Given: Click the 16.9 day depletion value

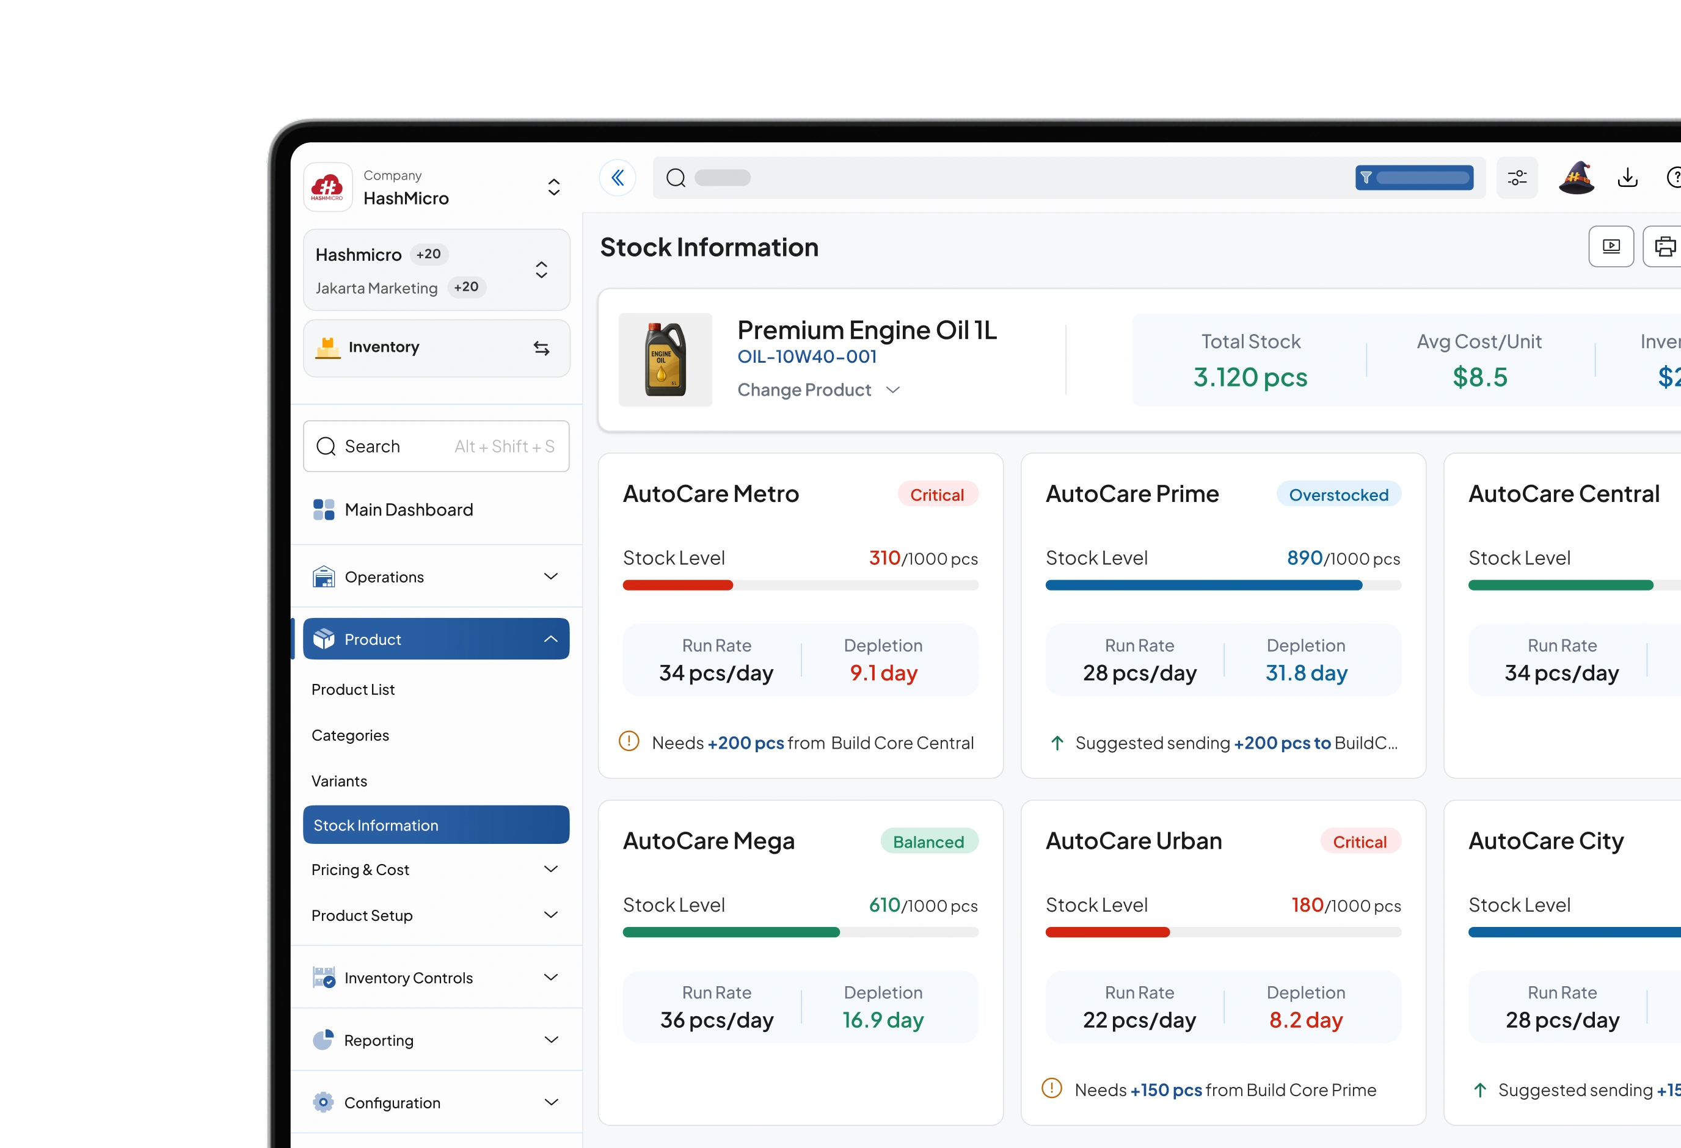Looking at the screenshot, I should click(883, 1020).
